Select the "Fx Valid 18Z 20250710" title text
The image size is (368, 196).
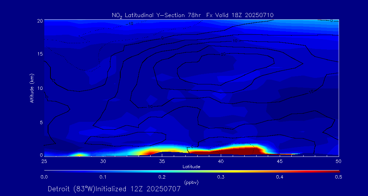click(x=240, y=15)
